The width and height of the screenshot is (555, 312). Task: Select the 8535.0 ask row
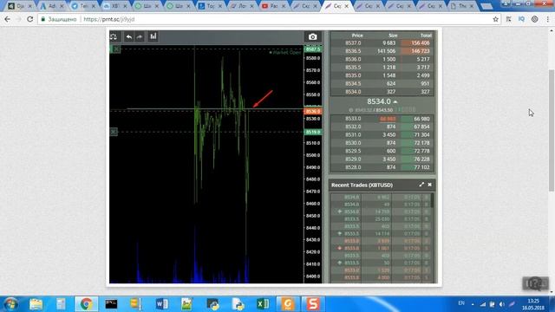point(382,75)
